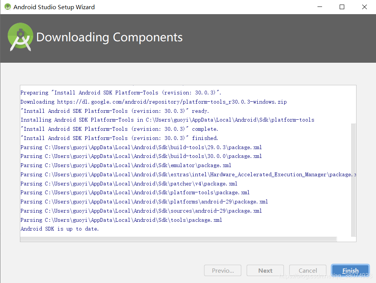The image size is (376, 283).
Task: Click the Hardware_Accelerated_Execution_Manager line
Action: point(188,174)
